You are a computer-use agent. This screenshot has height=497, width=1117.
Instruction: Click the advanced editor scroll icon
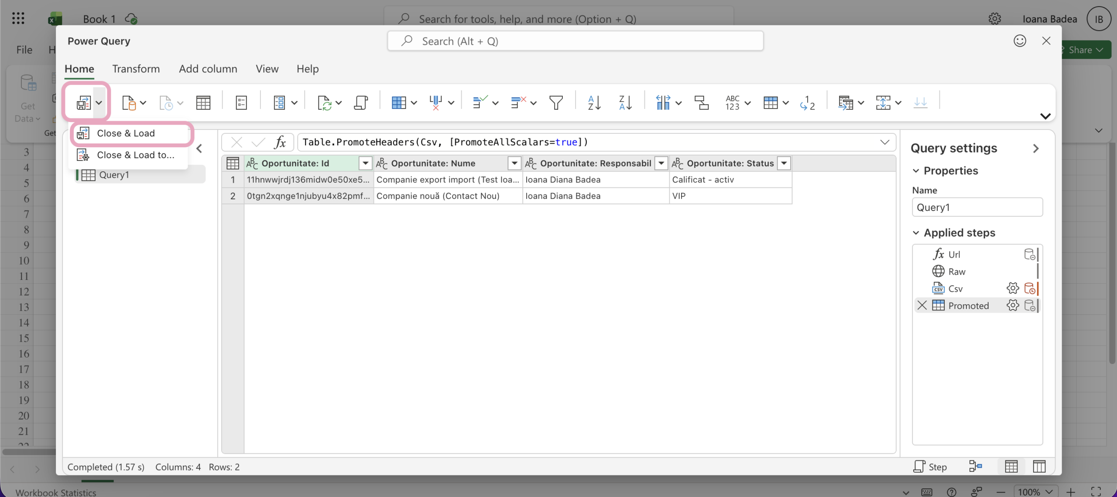pos(360,103)
